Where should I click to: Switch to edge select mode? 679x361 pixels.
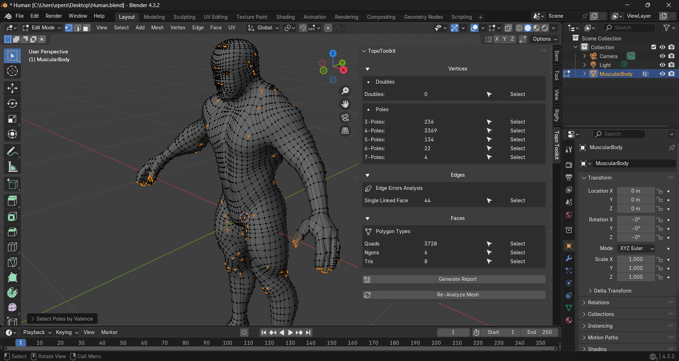pyautogui.click(x=78, y=28)
